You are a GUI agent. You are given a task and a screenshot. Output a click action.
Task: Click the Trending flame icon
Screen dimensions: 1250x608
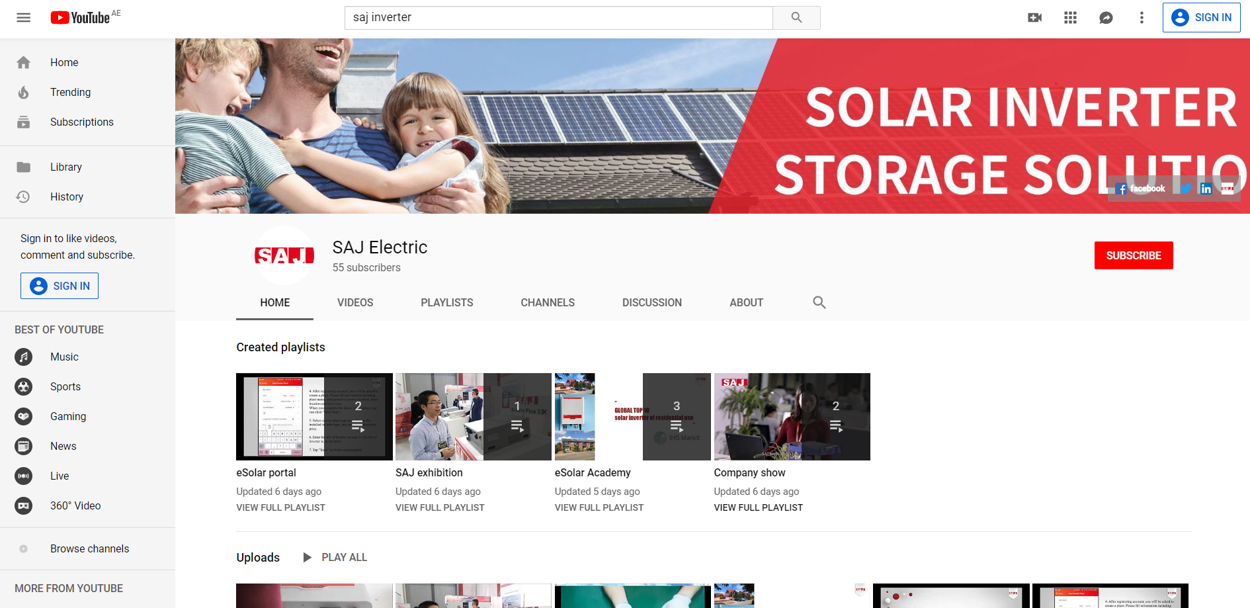click(24, 92)
